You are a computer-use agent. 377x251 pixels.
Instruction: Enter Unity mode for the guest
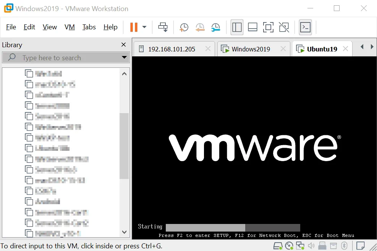(284, 27)
